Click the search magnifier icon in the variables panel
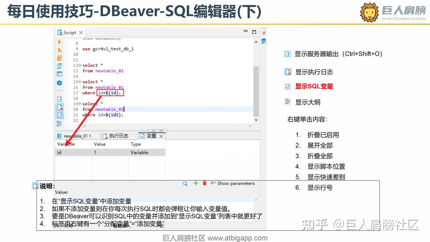Viewport: 430px width, 242px height. pos(185,183)
